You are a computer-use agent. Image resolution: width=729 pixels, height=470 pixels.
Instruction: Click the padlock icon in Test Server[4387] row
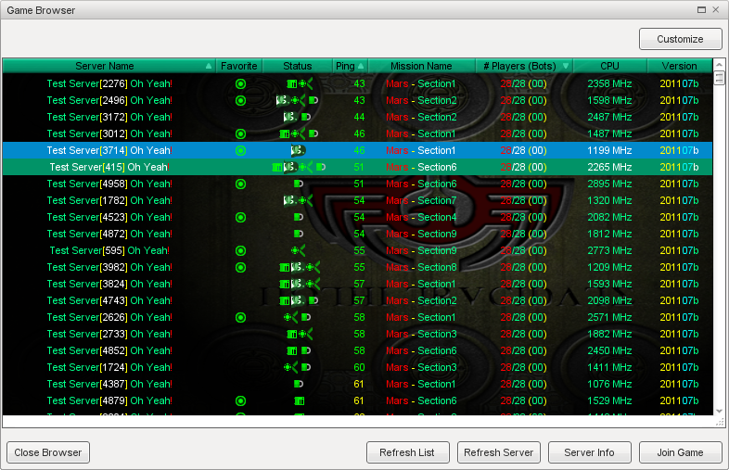pyautogui.click(x=299, y=385)
